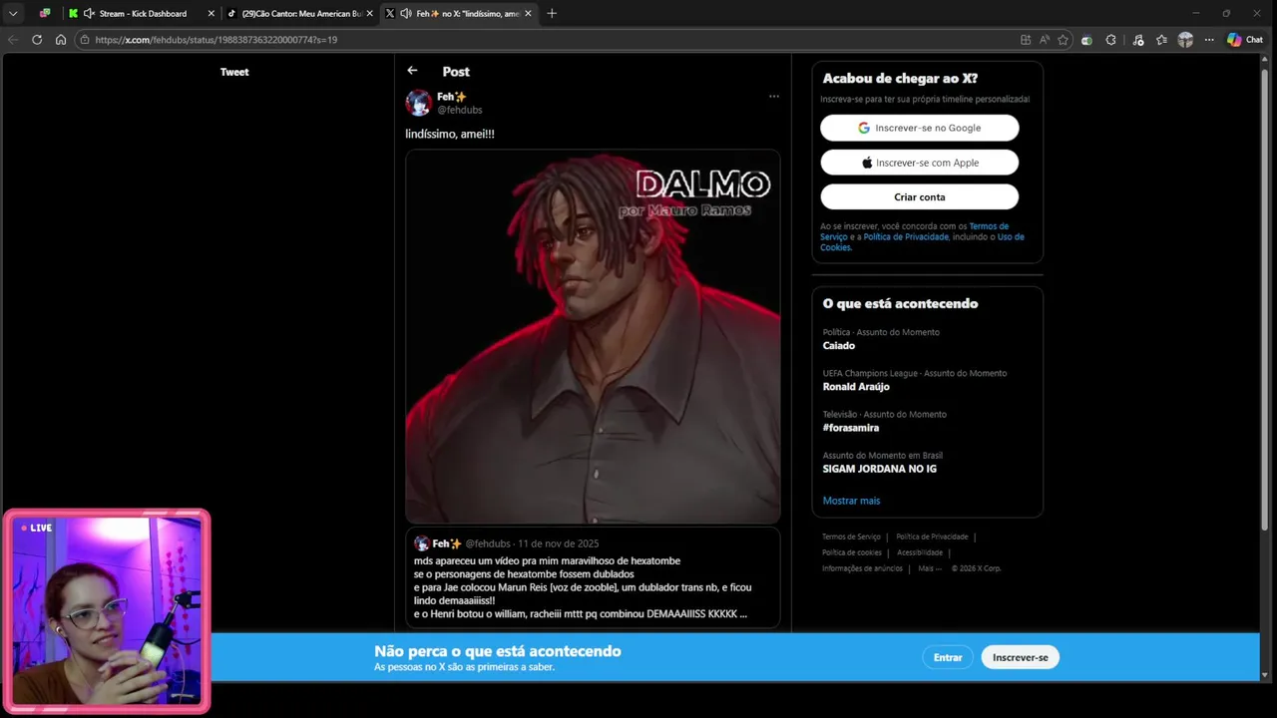Viewport: 1277px width, 718px height.
Task: Open the media control music icon
Action: 1138,40
